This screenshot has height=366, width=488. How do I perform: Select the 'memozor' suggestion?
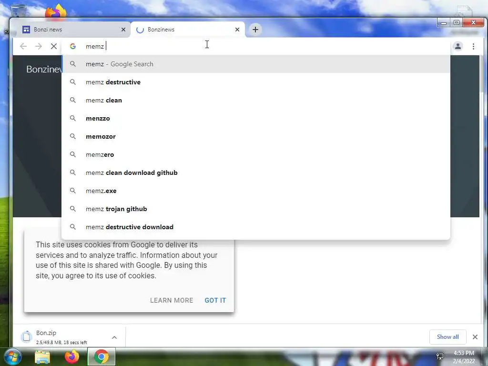256,136
